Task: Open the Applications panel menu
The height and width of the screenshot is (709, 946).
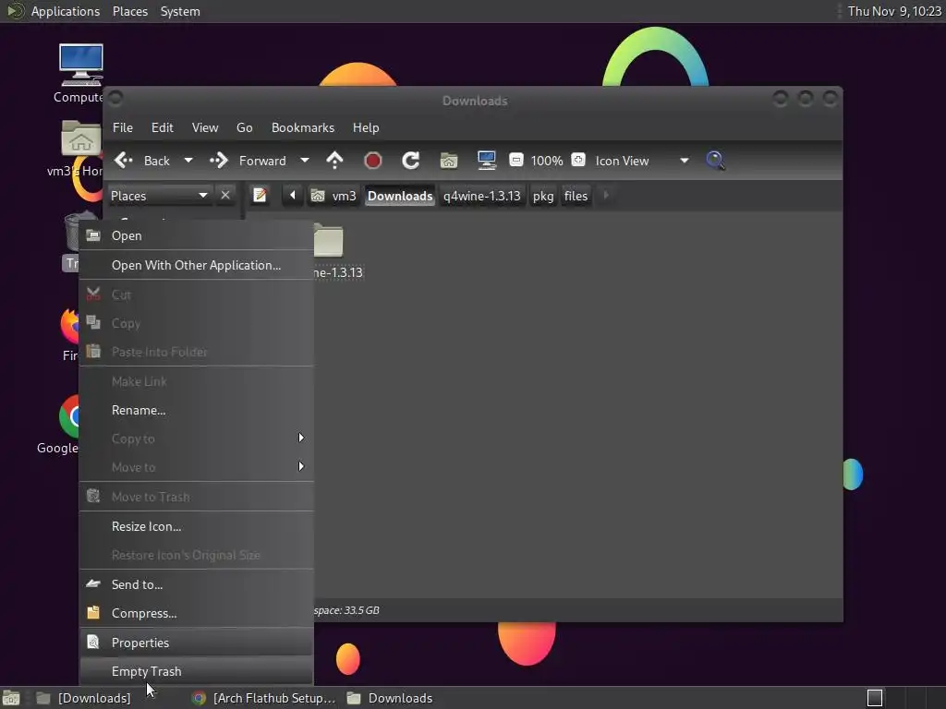Action: click(x=66, y=11)
